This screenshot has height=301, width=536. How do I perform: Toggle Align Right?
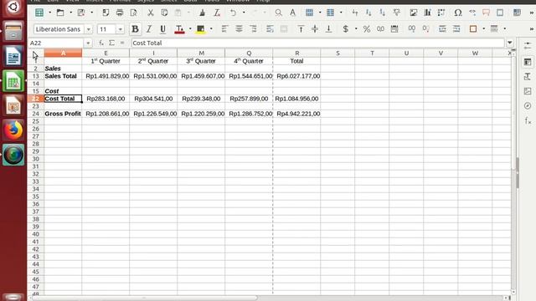[x=253, y=29]
